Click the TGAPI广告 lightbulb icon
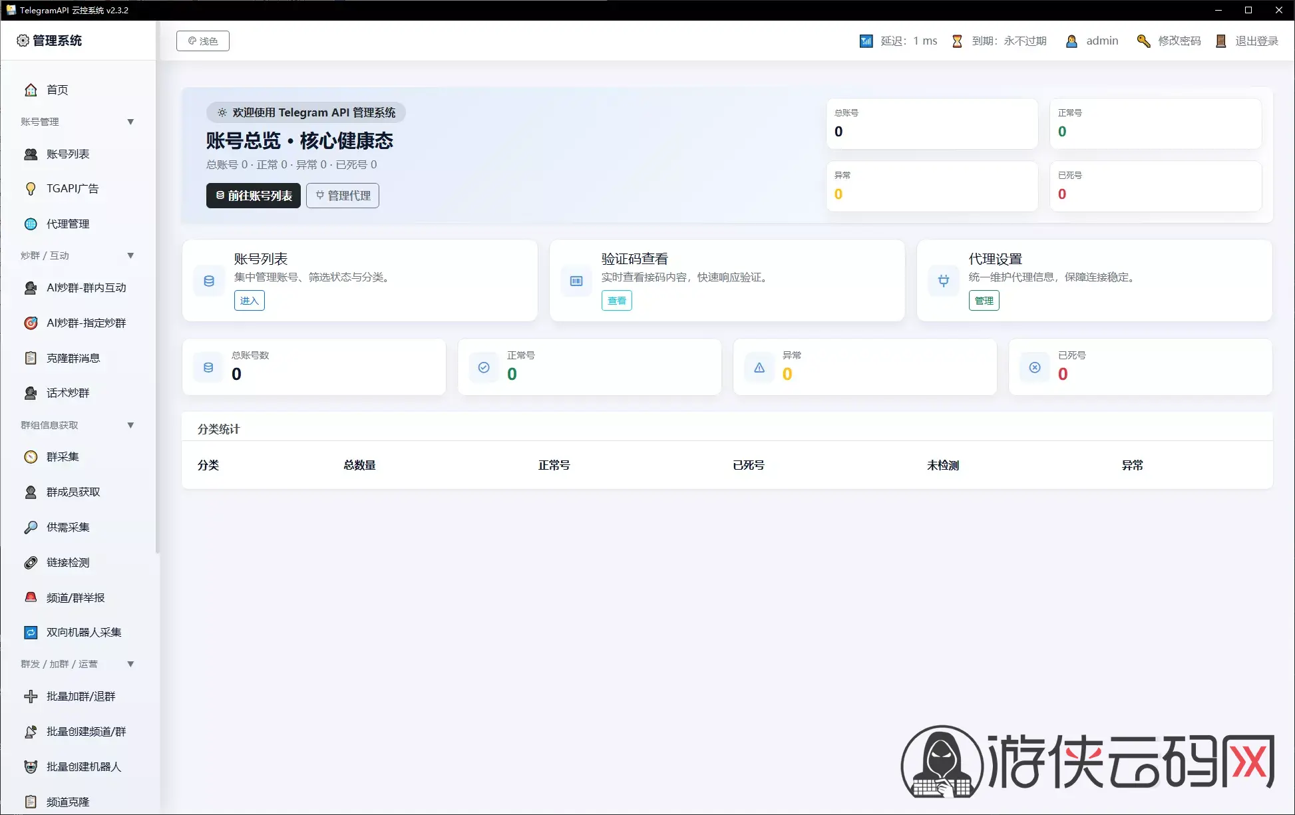Image resolution: width=1295 pixels, height=815 pixels. [31, 189]
